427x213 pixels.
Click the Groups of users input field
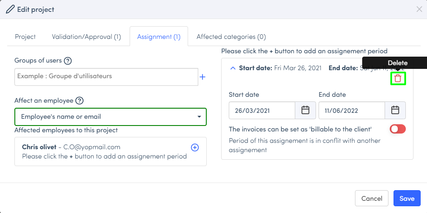pyautogui.click(x=106, y=77)
